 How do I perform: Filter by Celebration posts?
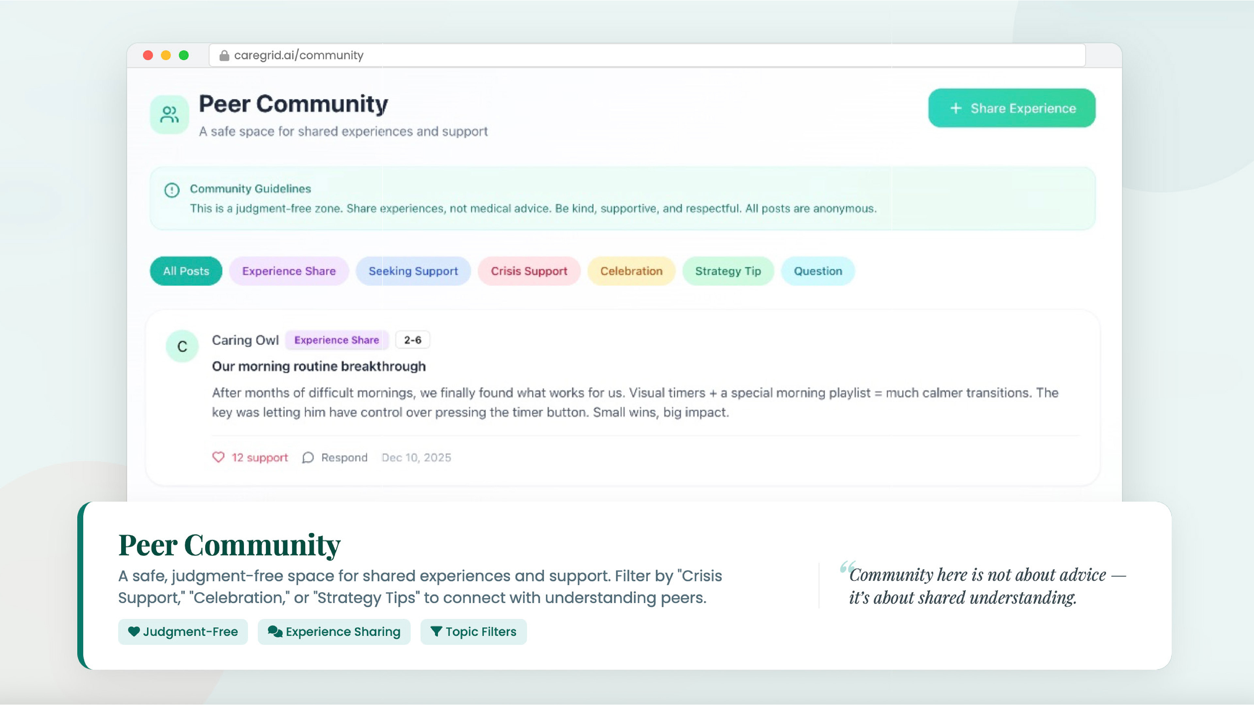coord(631,271)
